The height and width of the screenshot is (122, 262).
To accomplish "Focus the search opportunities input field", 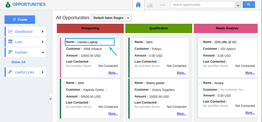I will [202, 5].
